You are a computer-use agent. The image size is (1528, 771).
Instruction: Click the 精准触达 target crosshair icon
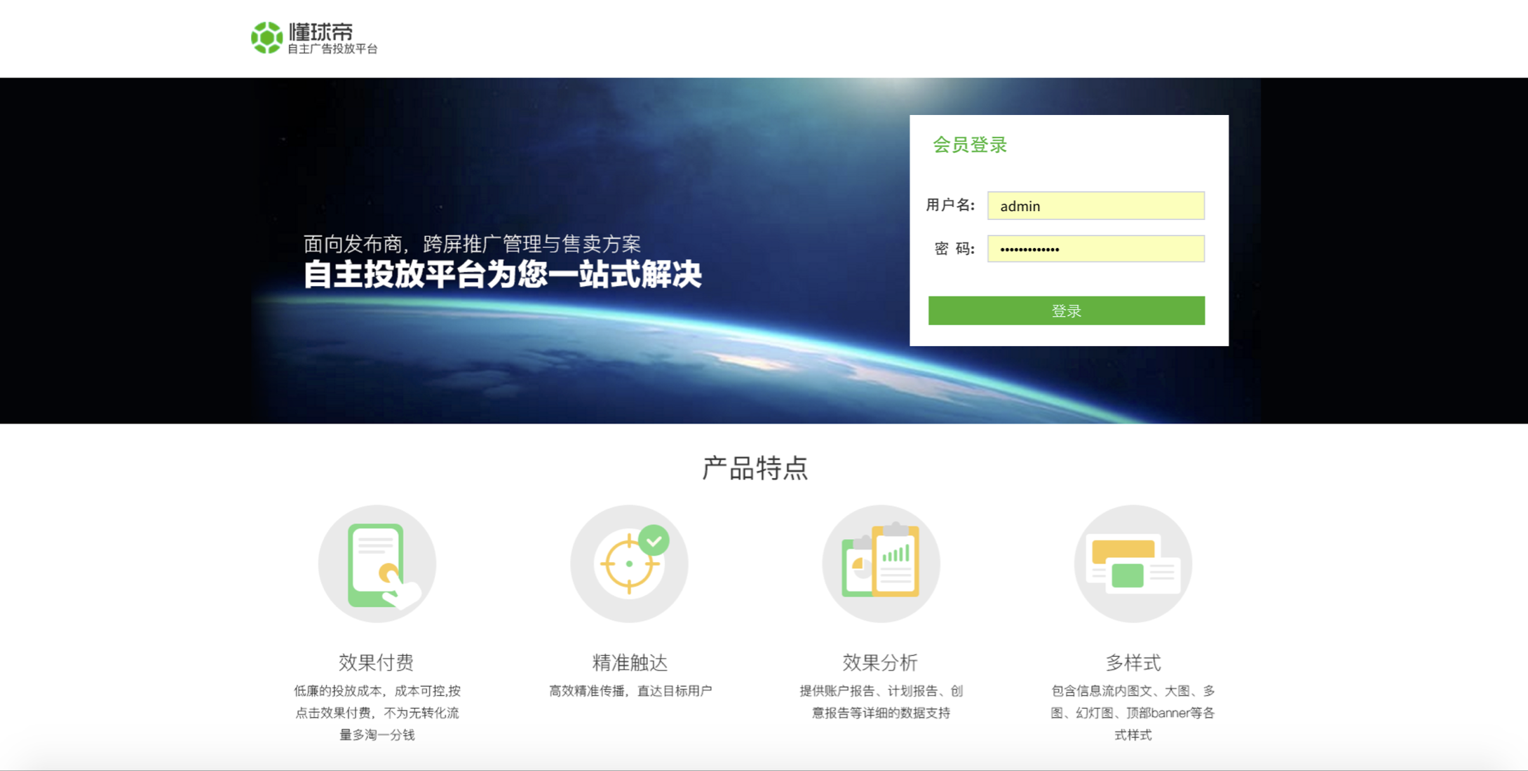pyautogui.click(x=629, y=564)
